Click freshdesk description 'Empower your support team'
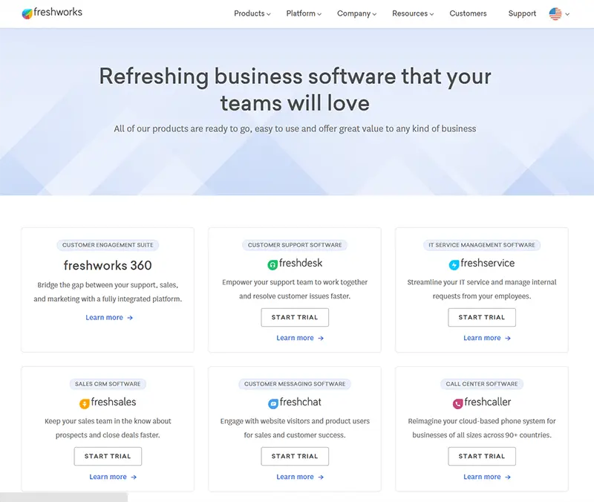This screenshot has width=594, height=502. [295, 290]
